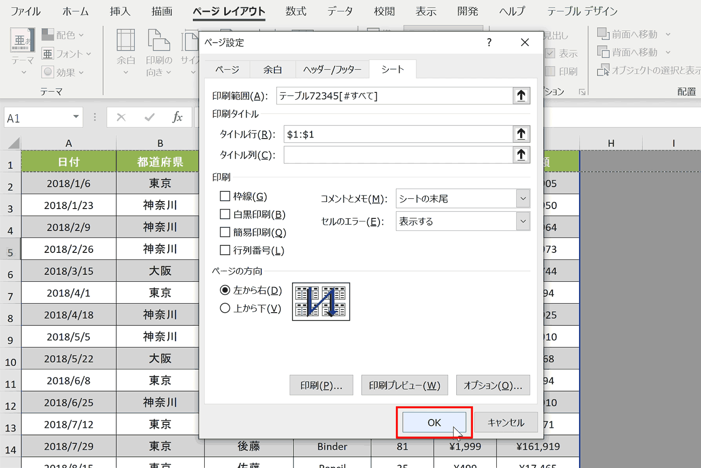Viewport: 701px width, 468px height.
Task: Click the range selector arrow for タイトル行
Action: (x=521, y=134)
